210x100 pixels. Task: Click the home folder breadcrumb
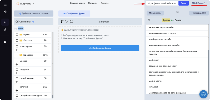click(21, 28)
